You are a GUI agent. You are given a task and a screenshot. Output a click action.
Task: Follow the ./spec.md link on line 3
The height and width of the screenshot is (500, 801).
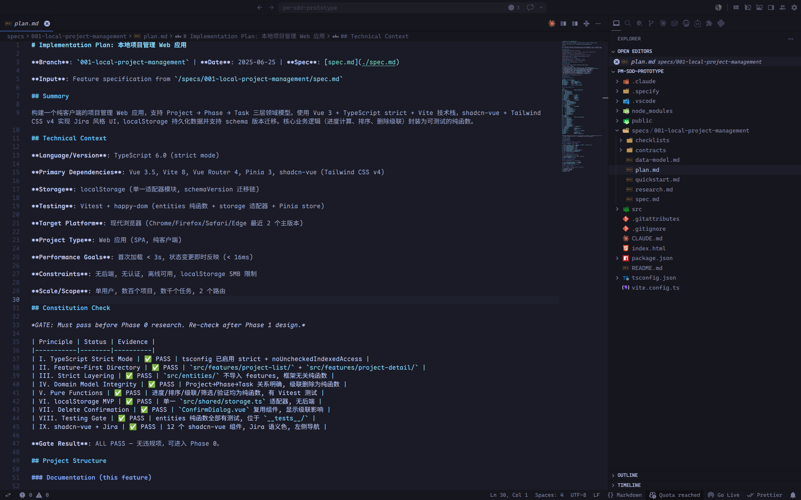(x=379, y=62)
